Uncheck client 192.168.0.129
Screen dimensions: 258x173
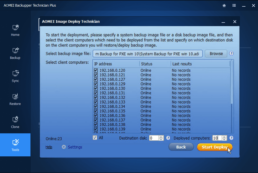[96, 84]
